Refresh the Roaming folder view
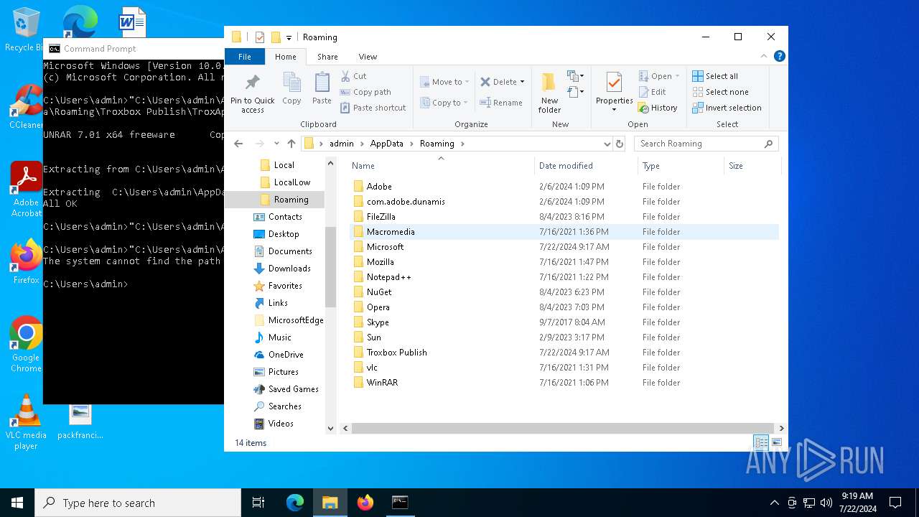The height and width of the screenshot is (517, 919). pos(620,144)
